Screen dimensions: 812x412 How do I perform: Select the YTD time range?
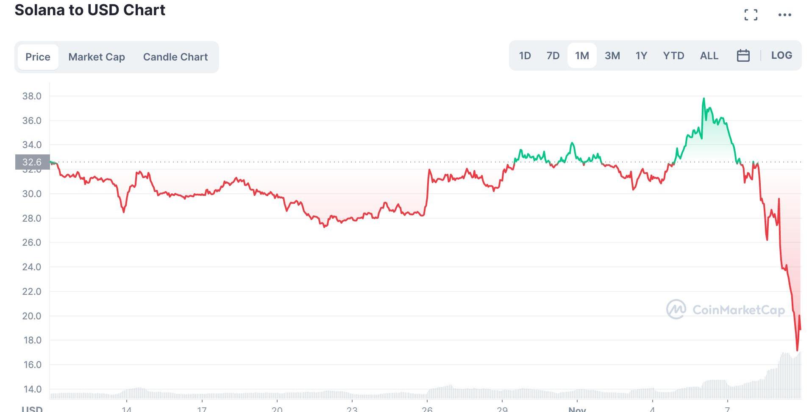[x=673, y=55]
